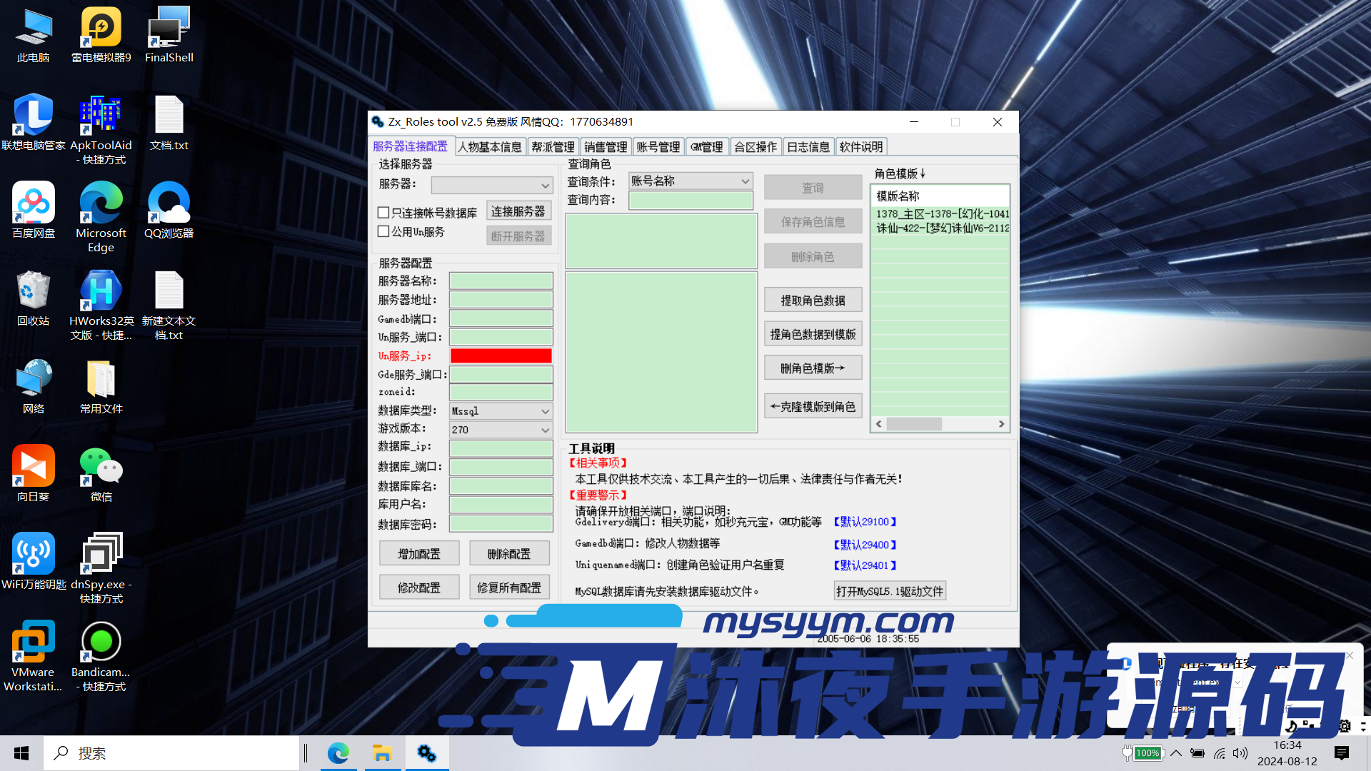1371x771 pixels.
Task: Open the dnSpy.exe shortcut icon
Action: [x=101, y=554]
